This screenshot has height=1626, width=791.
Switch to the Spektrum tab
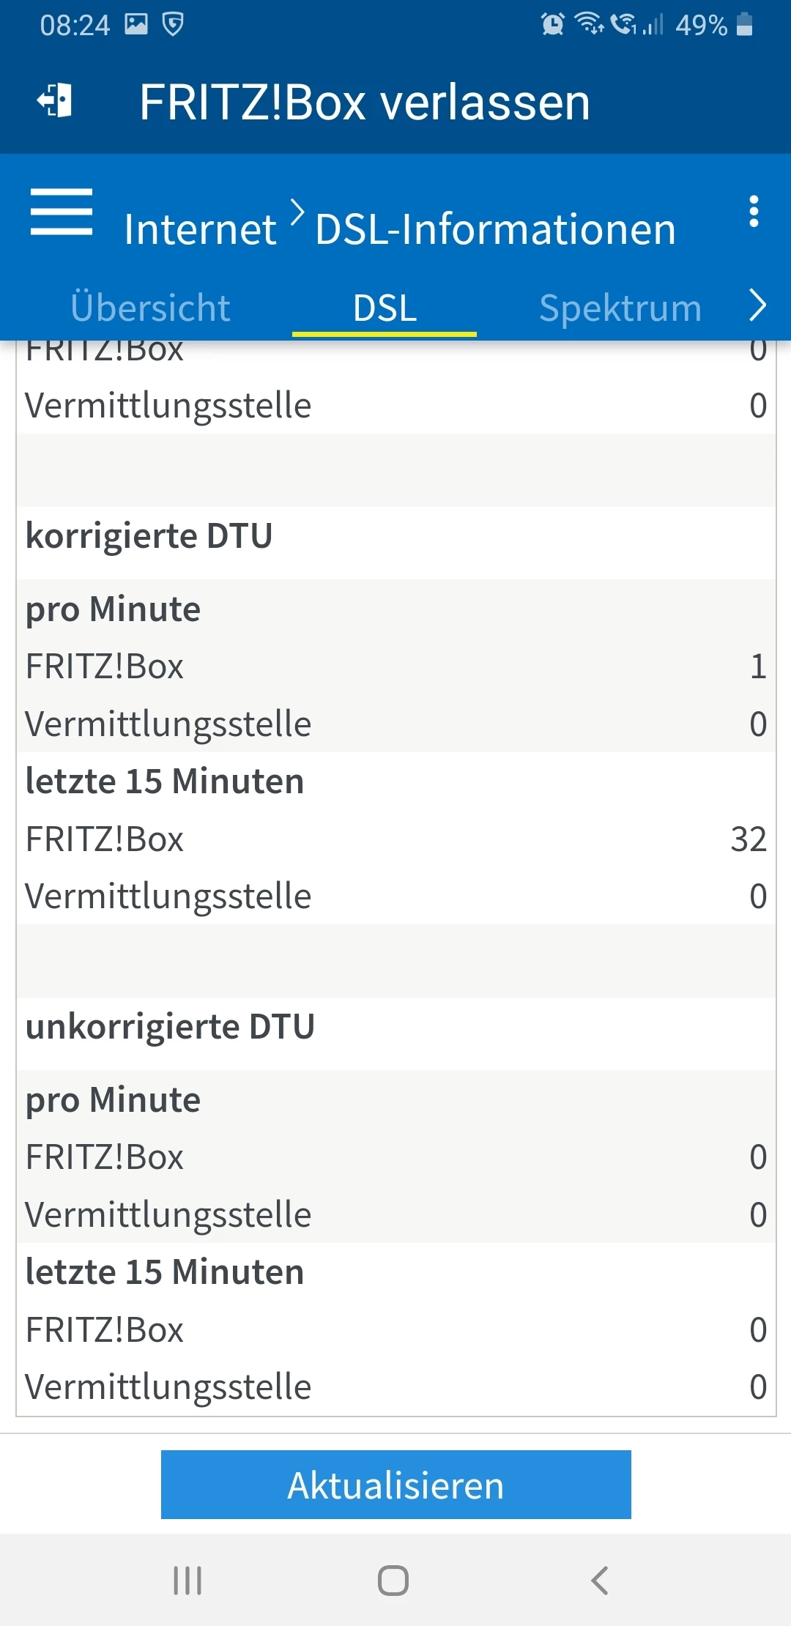620,308
